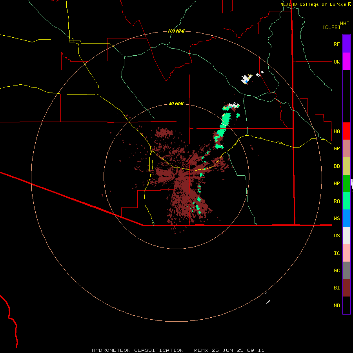
Task: Click the BI dark red swatch
Action: pyautogui.click(x=346, y=288)
